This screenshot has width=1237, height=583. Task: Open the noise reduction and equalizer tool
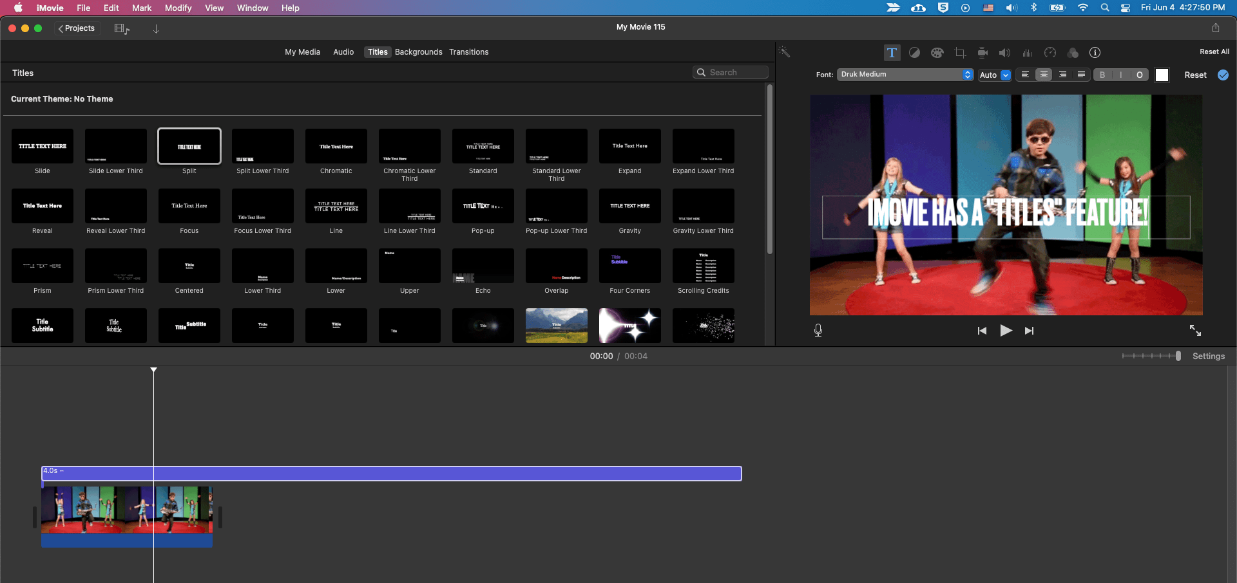1028,53
